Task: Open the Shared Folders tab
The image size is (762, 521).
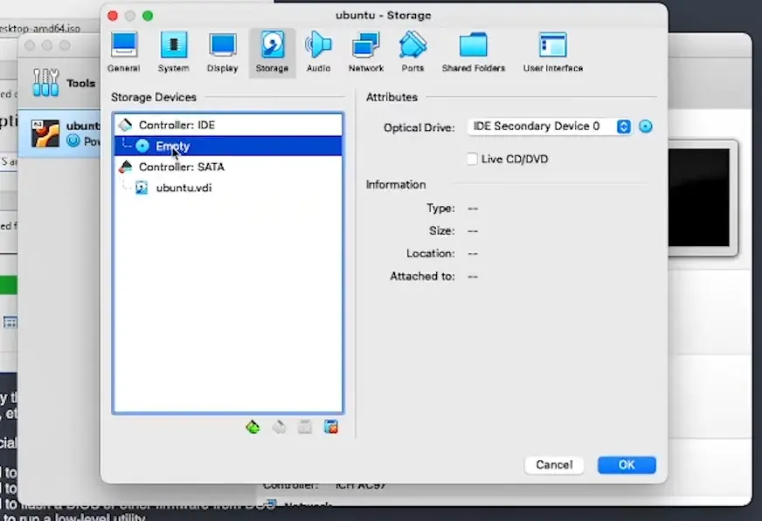Action: pyautogui.click(x=474, y=52)
